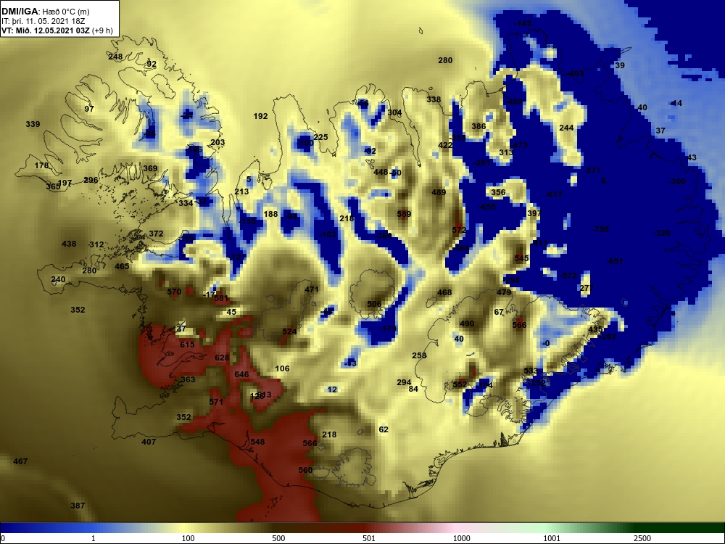Click the map value '397'
Screen dimensions: 725x544
pyautogui.click(x=534, y=214)
